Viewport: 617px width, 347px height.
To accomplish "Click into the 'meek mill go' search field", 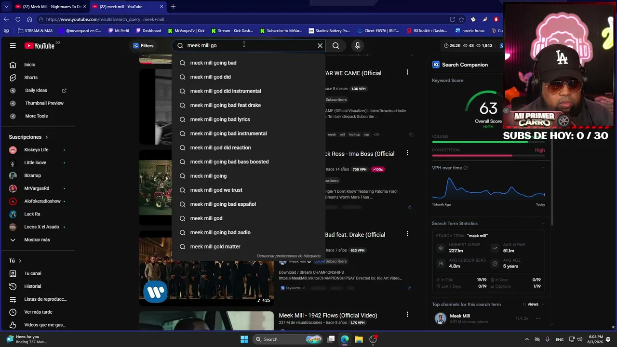I will [249, 45].
